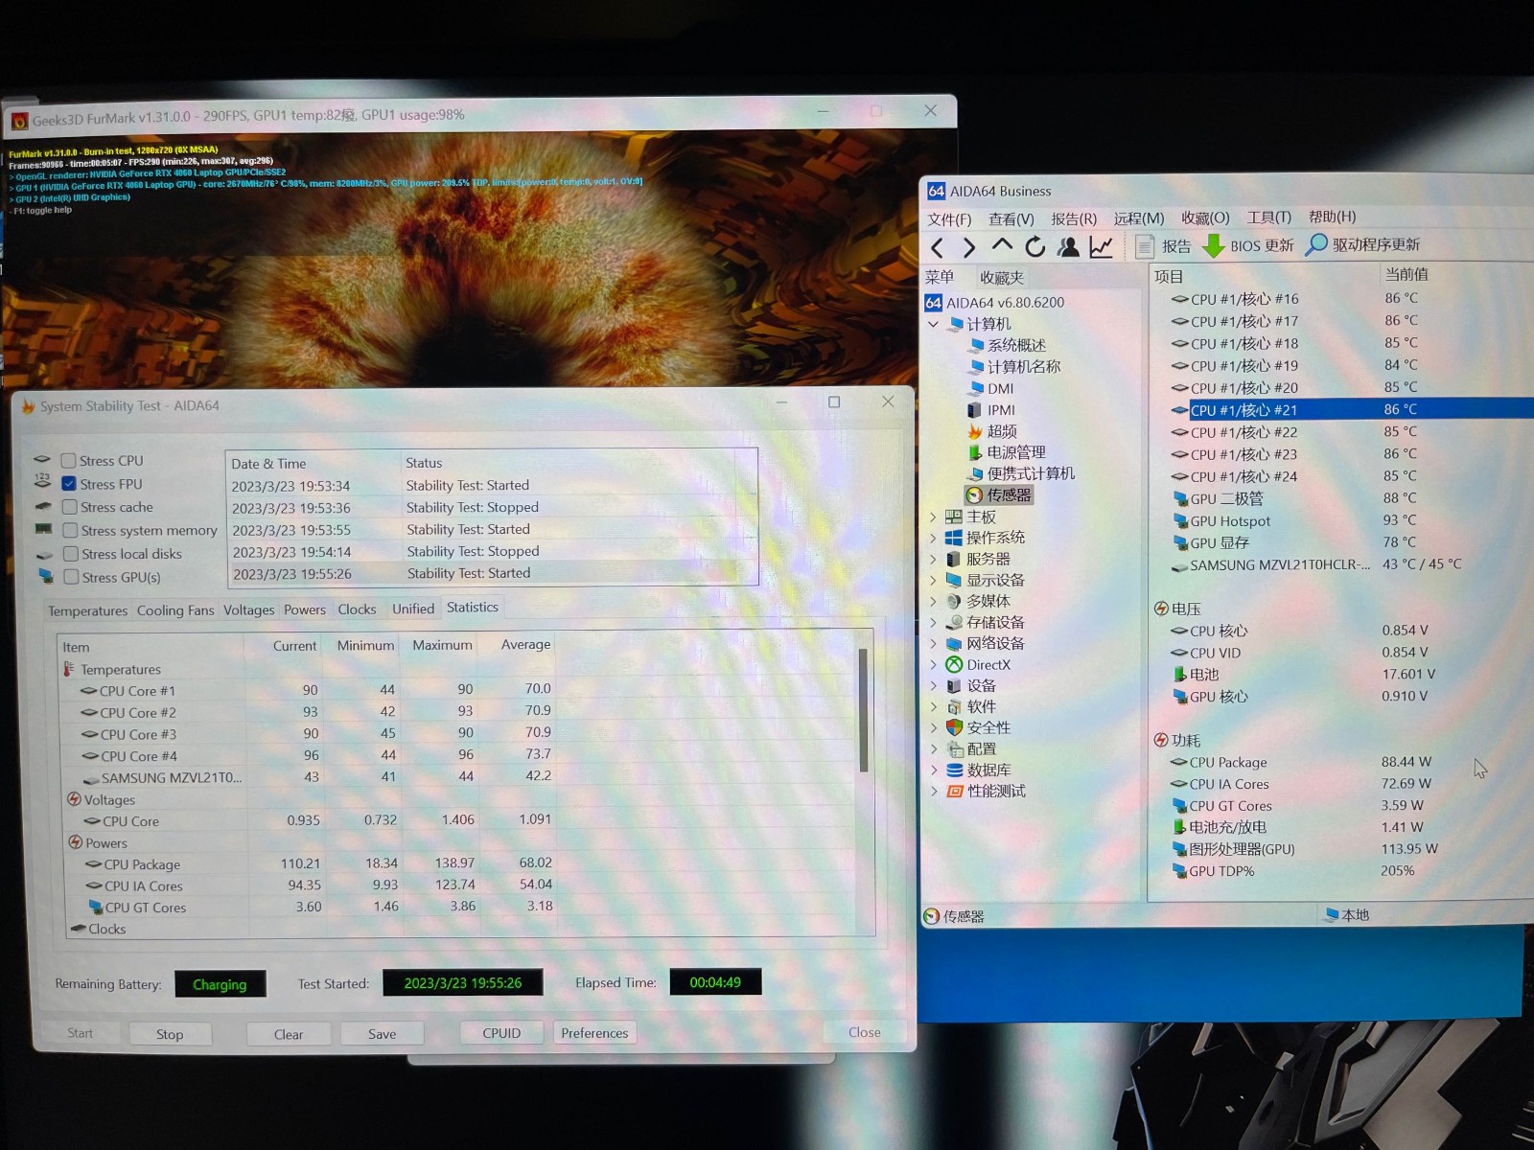Select the DirectX tree item
The width and height of the screenshot is (1534, 1150).
[x=978, y=665]
